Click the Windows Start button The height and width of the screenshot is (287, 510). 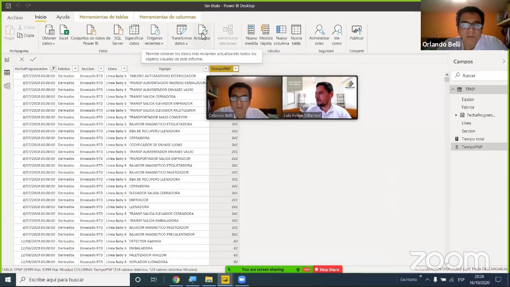point(8,279)
